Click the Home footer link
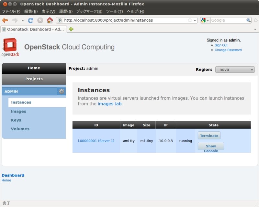This screenshot has height=207, width=259. pyautogui.click(x=6, y=180)
